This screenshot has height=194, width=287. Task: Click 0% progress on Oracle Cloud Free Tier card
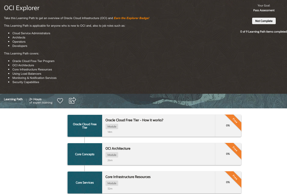point(228,125)
